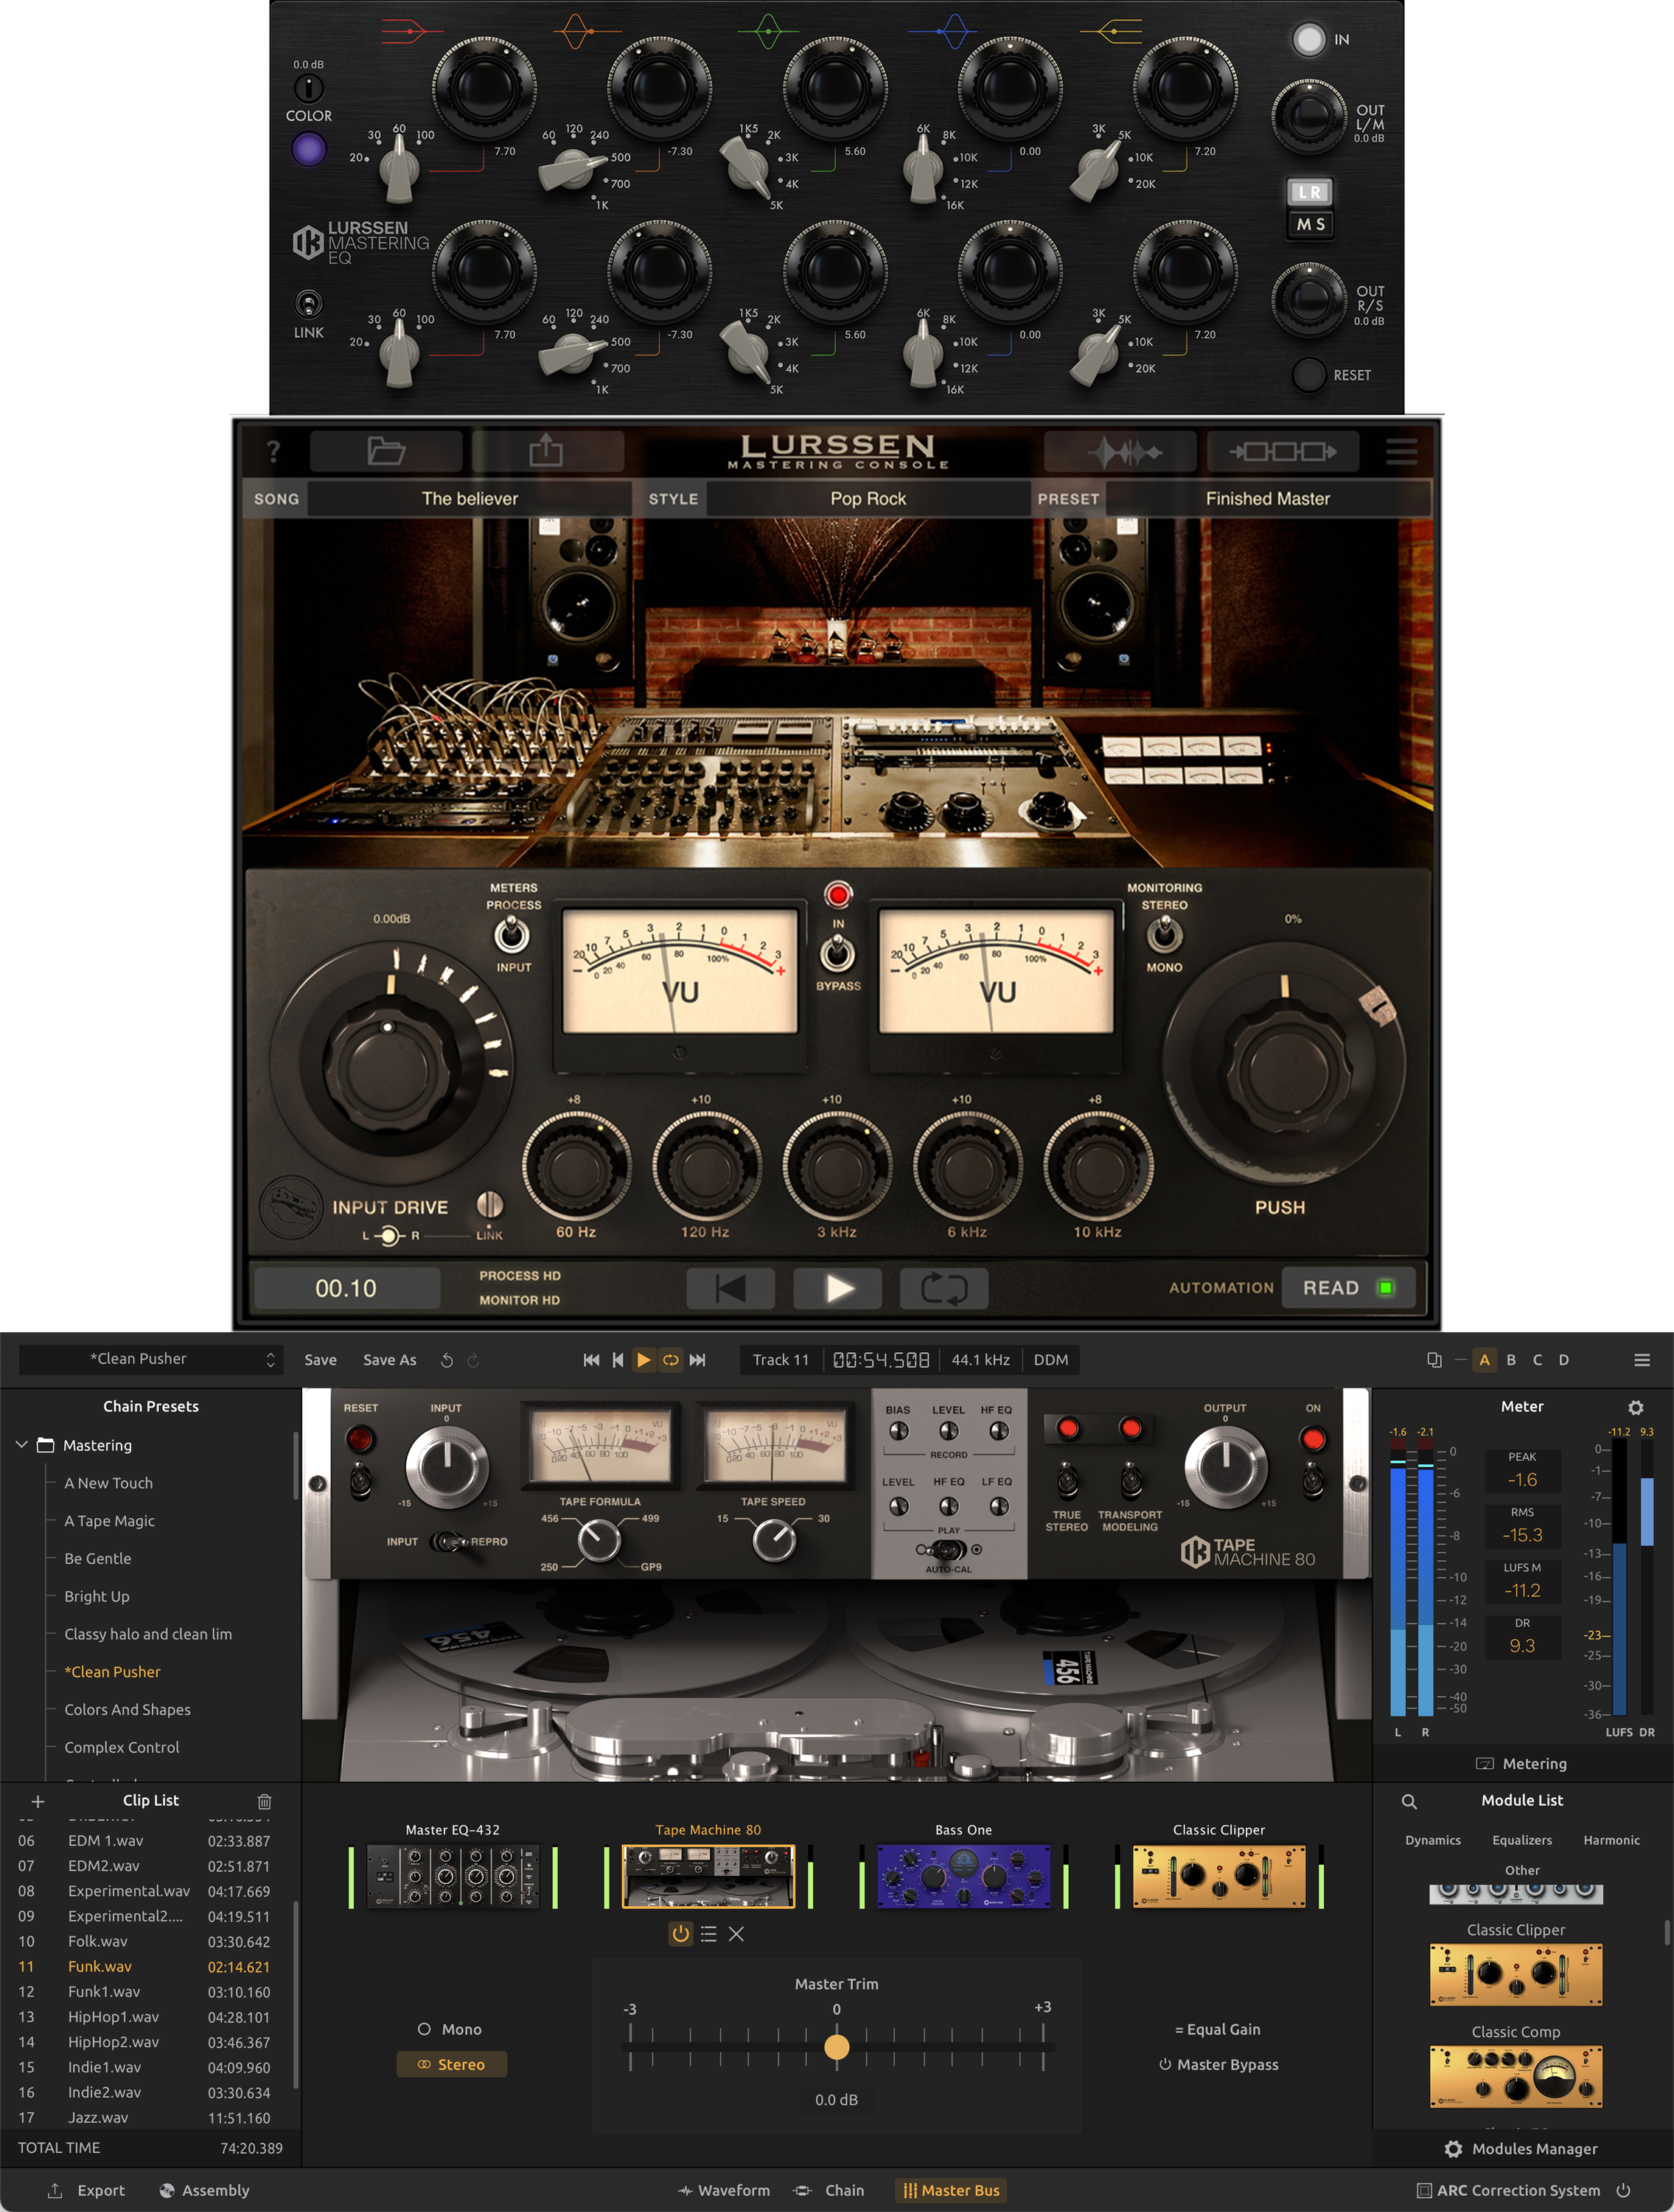Reset the Master Trim slider handle

(837, 2048)
